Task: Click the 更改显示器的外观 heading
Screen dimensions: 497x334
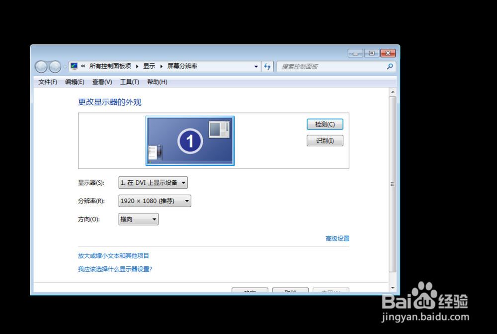Action: pos(110,102)
